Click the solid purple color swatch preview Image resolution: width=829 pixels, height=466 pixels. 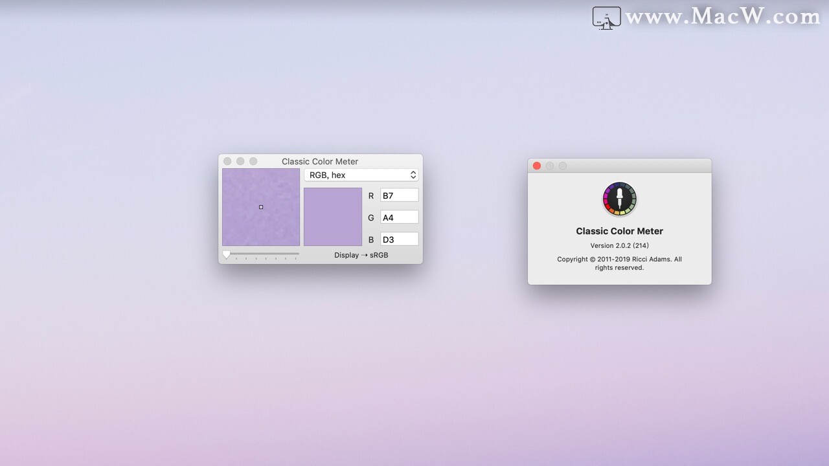[333, 217]
